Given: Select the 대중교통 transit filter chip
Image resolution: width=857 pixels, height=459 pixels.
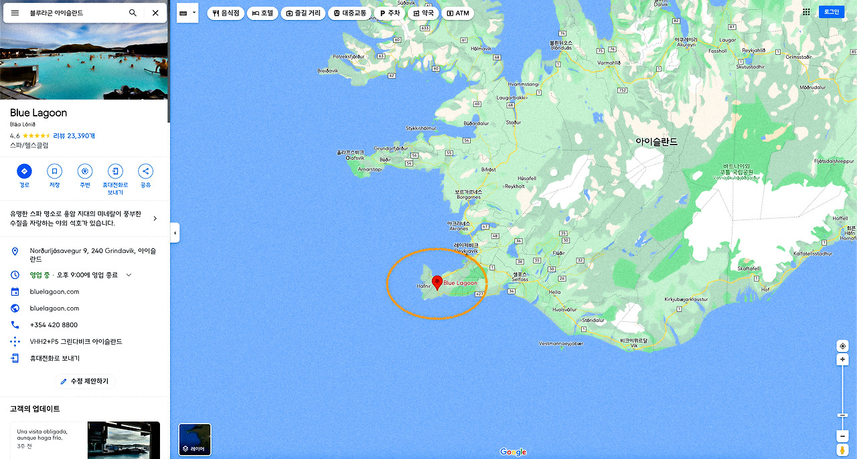Looking at the screenshot, I should [349, 13].
